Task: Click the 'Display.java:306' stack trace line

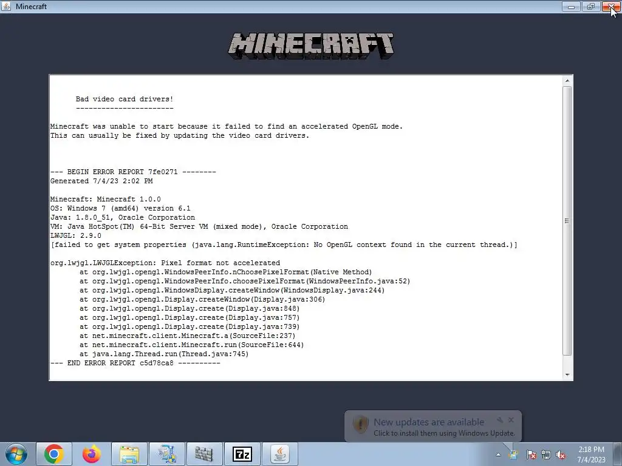Action: 202,300
